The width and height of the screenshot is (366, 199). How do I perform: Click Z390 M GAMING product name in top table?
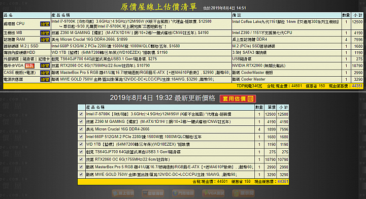pyautogui.click(x=130, y=32)
